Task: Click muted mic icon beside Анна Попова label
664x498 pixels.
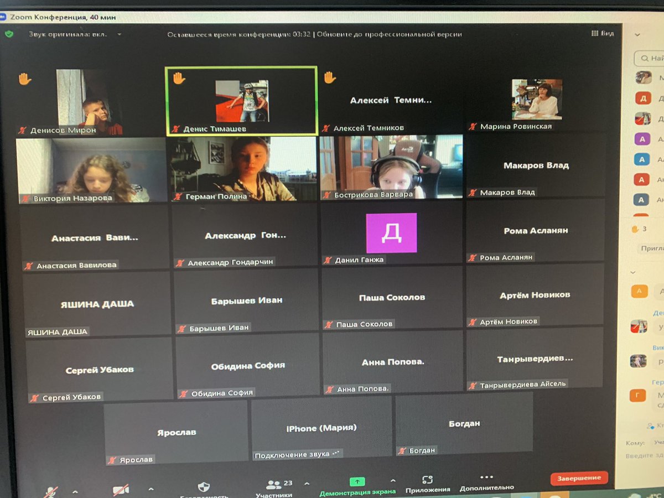Action: coord(330,389)
